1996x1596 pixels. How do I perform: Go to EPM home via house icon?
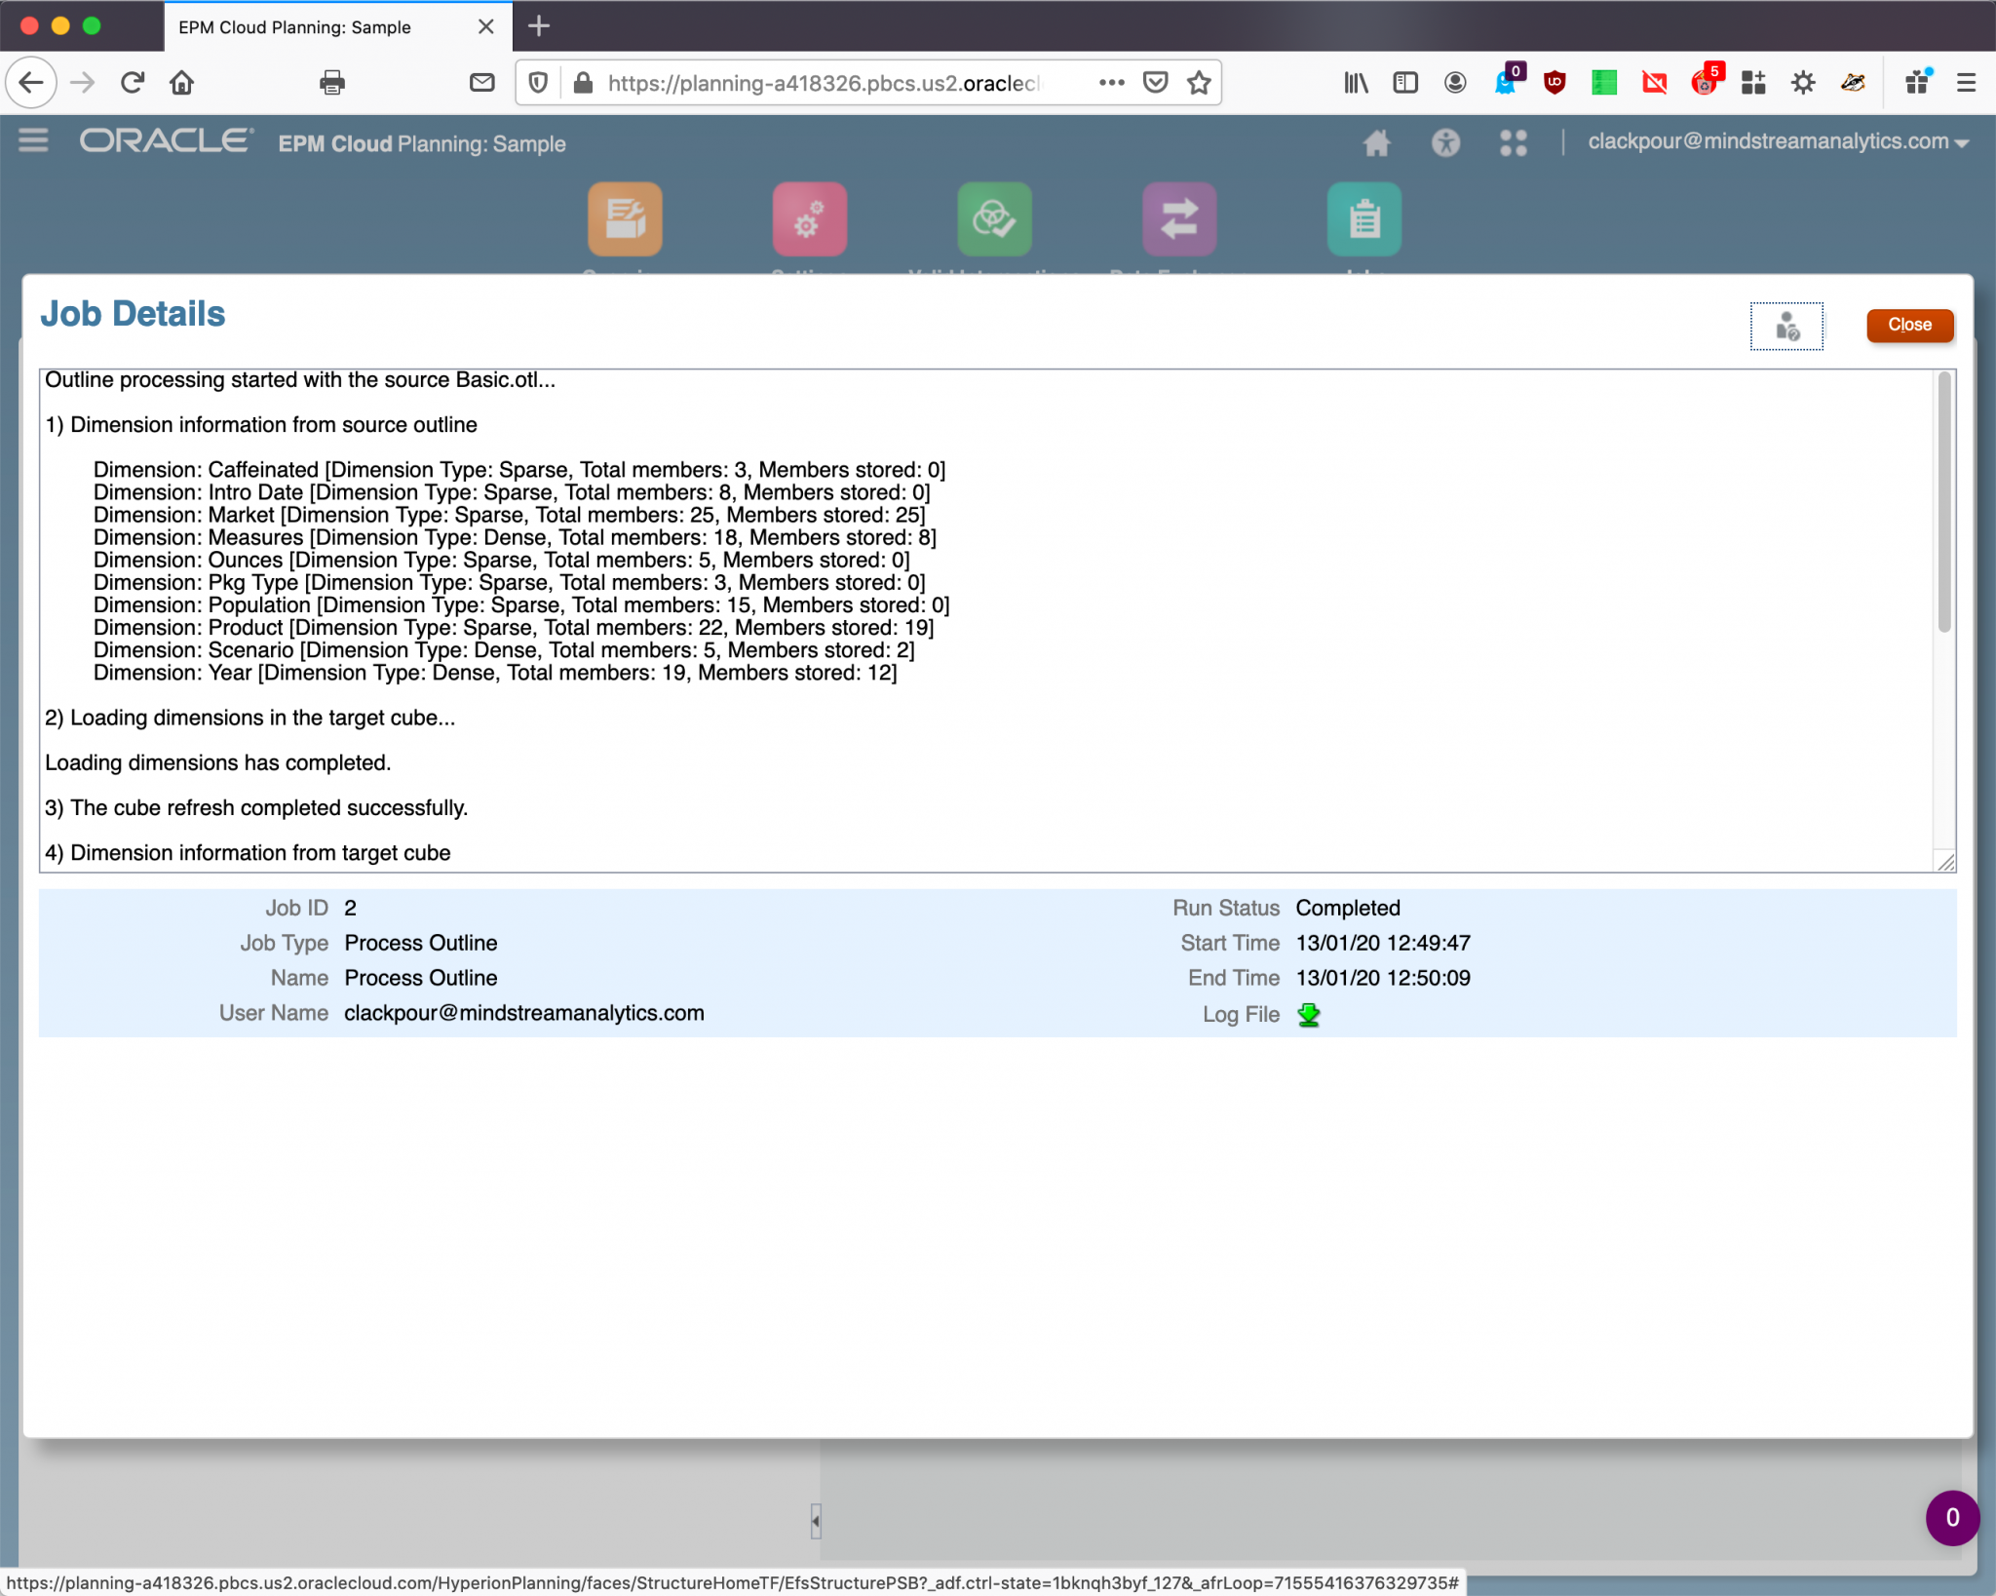1376,143
